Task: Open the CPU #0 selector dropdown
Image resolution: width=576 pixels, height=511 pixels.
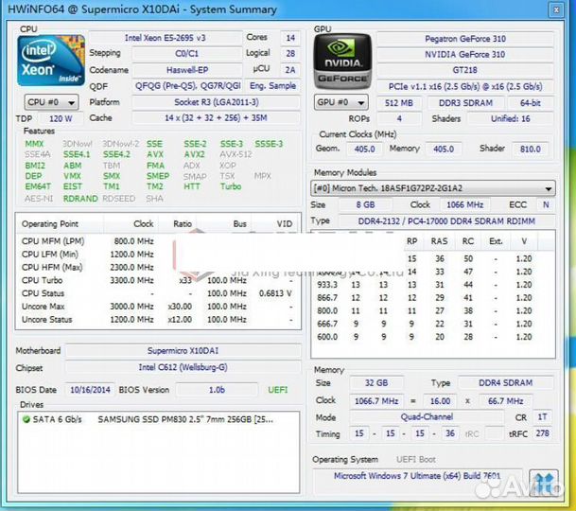Action: 51,102
